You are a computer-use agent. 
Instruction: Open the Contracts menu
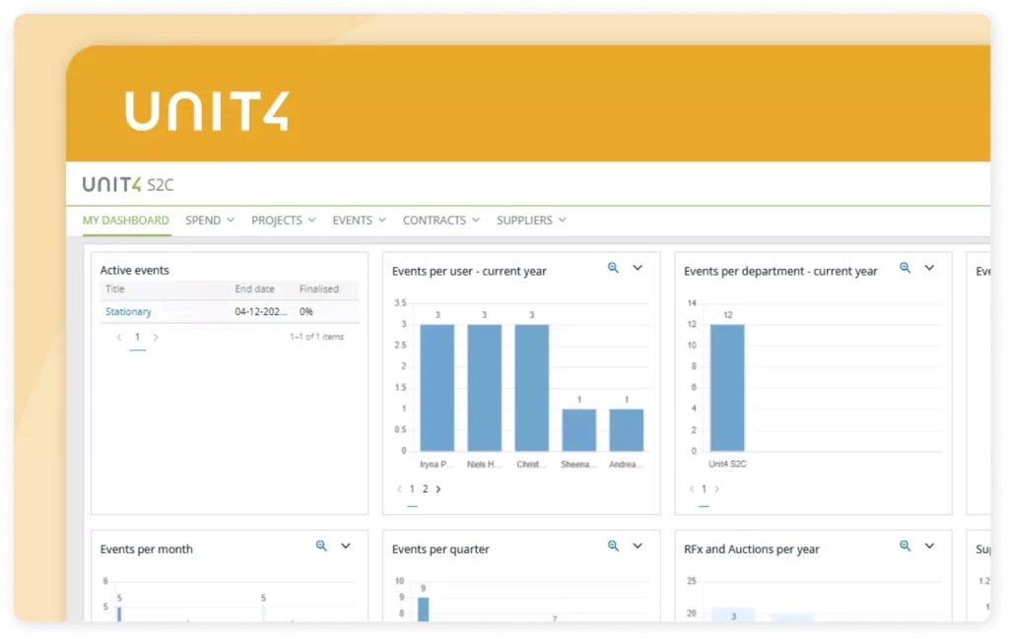[x=441, y=220]
